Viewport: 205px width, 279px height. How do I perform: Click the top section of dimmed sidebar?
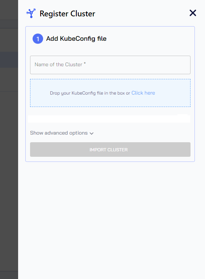pyautogui.click(x=9, y=10)
